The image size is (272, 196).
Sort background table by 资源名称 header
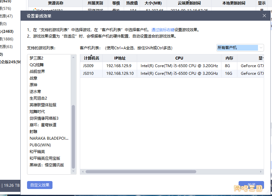coord(55,3)
